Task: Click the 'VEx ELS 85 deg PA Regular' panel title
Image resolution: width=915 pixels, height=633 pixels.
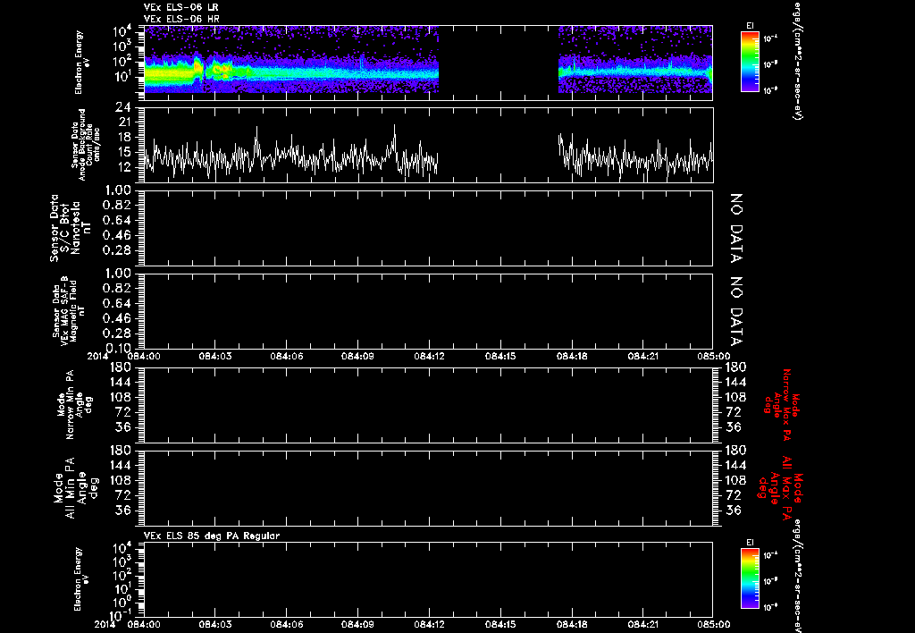Action: coord(212,536)
